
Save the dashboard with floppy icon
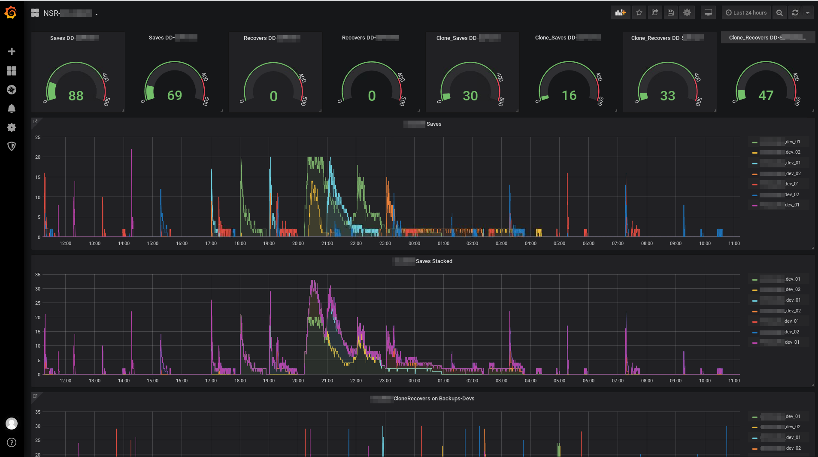[670, 13]
